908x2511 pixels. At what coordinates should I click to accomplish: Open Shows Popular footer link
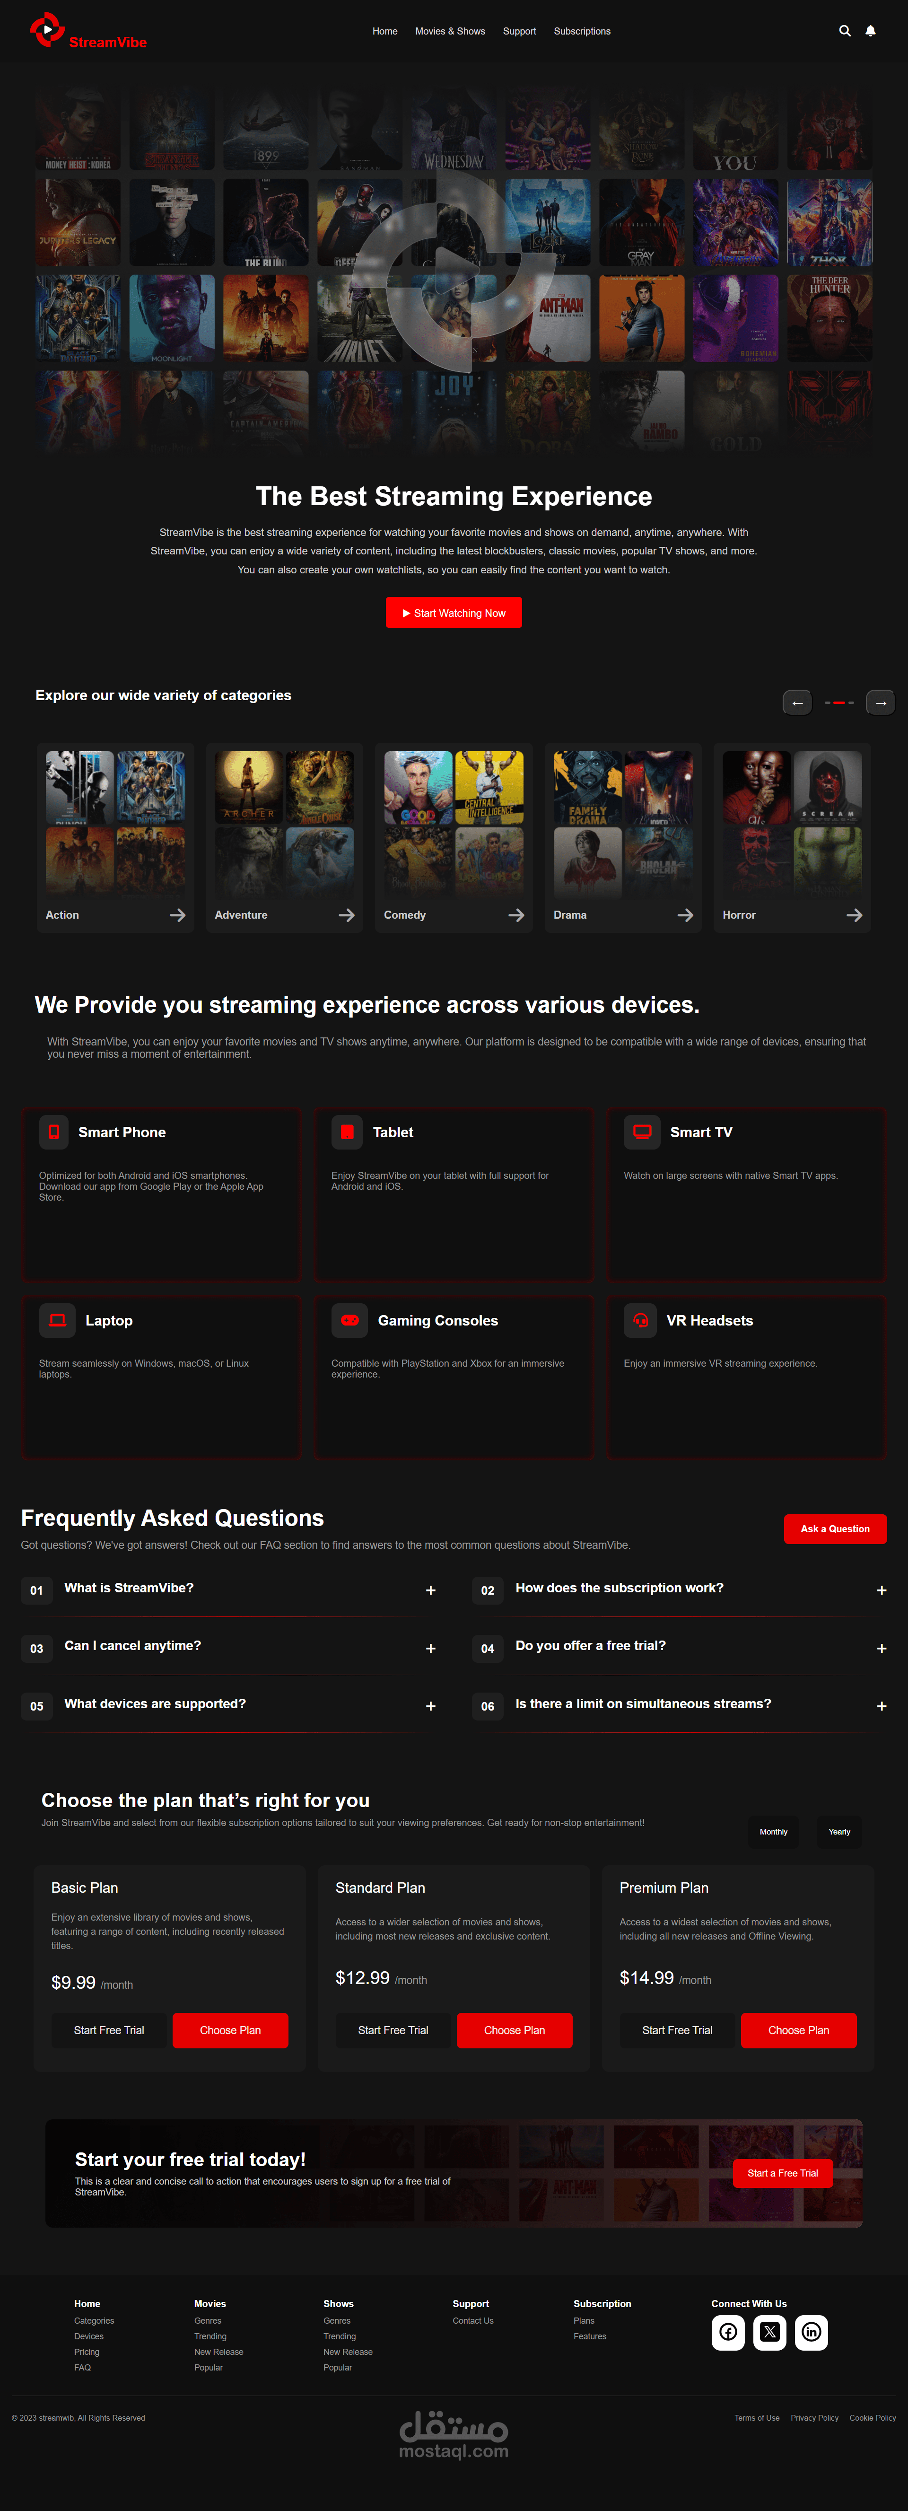tap(338, 2368)
